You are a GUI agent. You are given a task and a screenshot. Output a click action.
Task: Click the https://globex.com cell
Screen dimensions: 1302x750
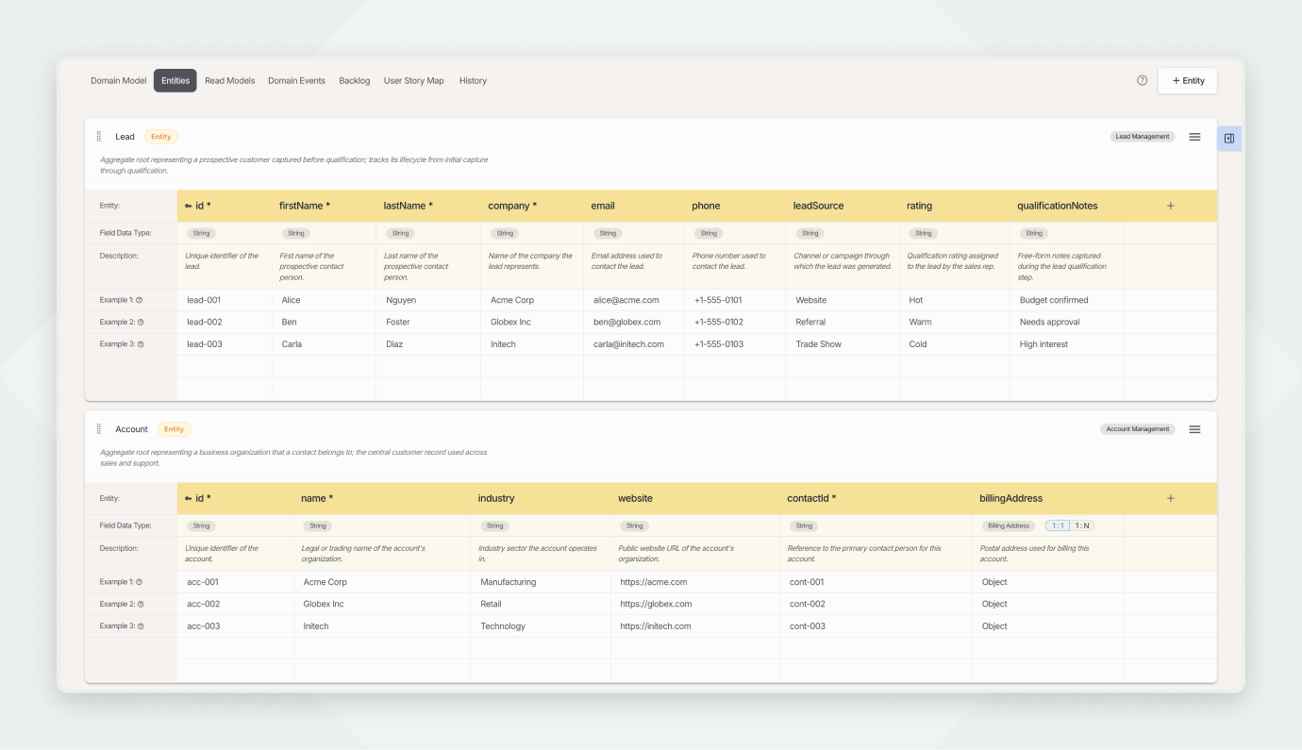(695, 604)
